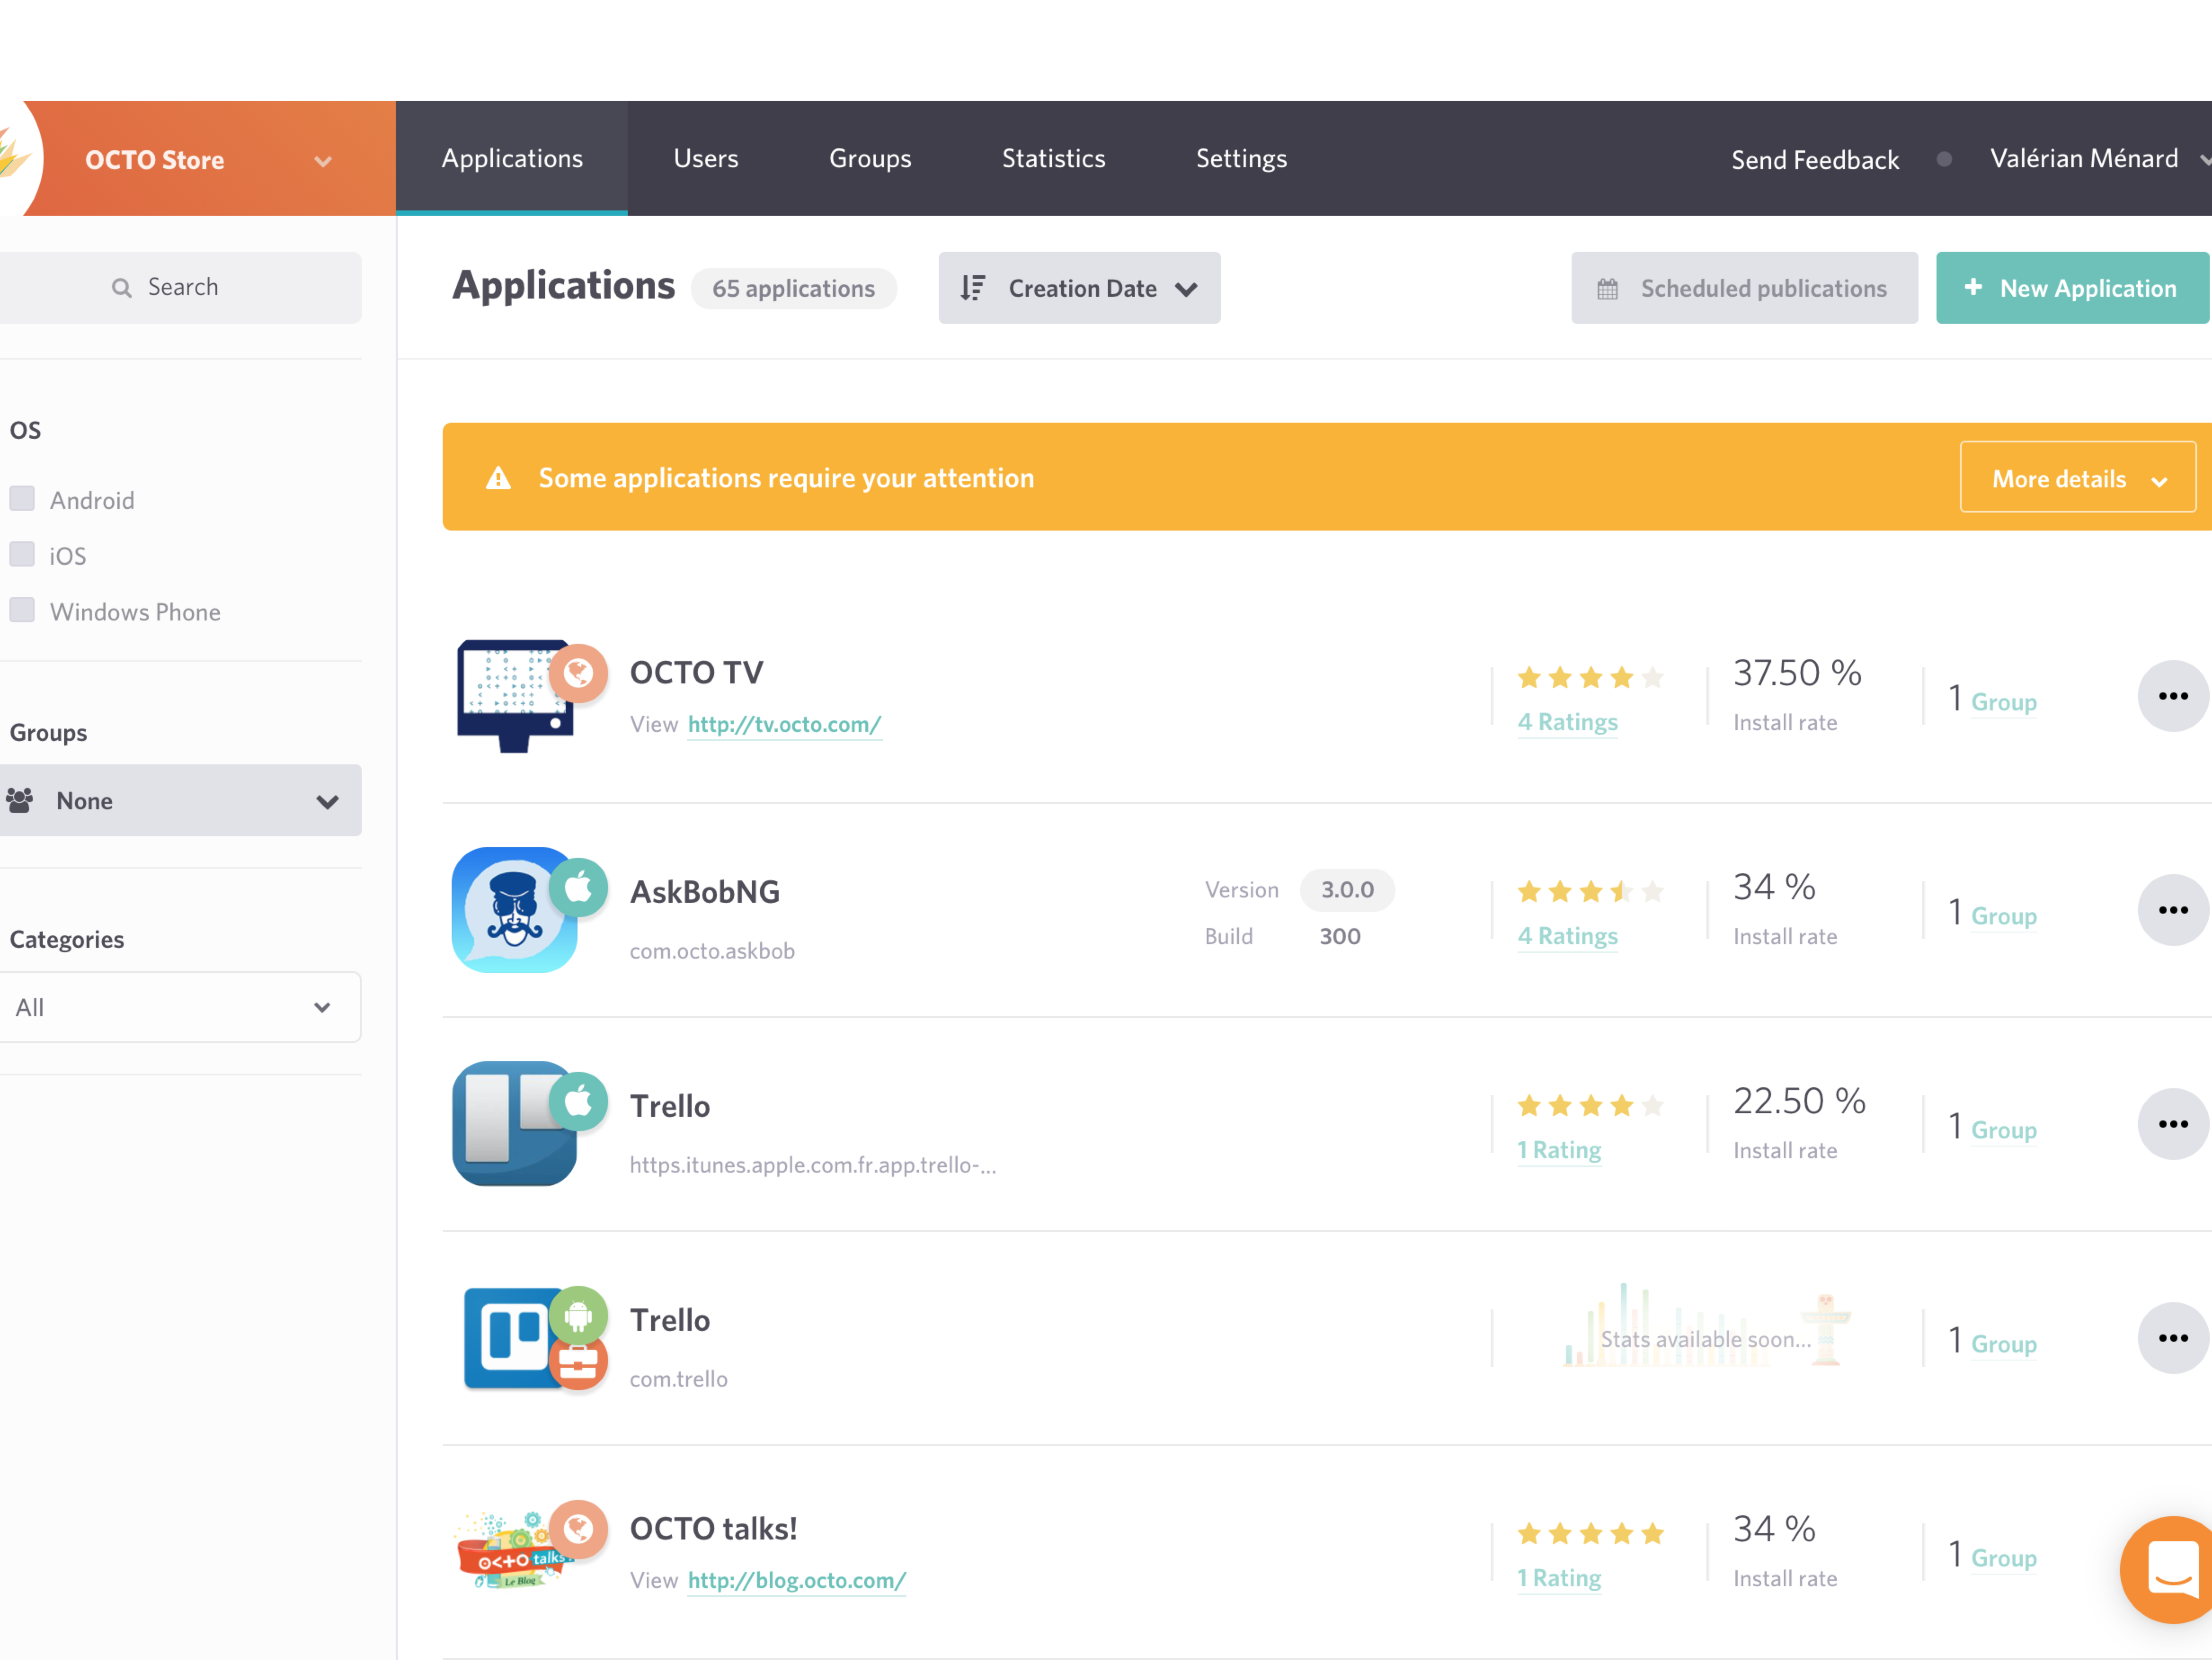Go to the Users tab
The height and width of the screenshot is (1660, 2212).
click(x=706, y=158)
